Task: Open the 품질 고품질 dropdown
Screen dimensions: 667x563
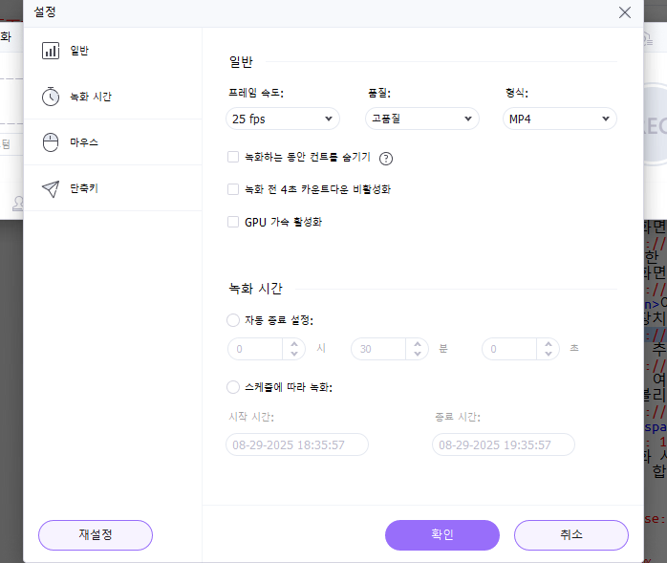Action: coord(422,119)
